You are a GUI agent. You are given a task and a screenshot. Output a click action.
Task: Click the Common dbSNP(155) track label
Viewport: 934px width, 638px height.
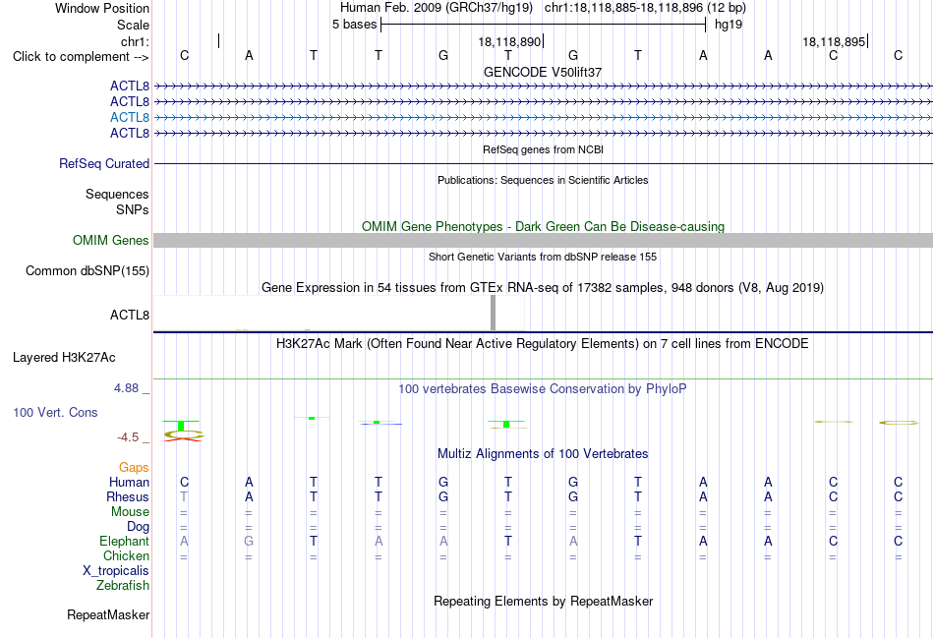click(x=88, y=270)
